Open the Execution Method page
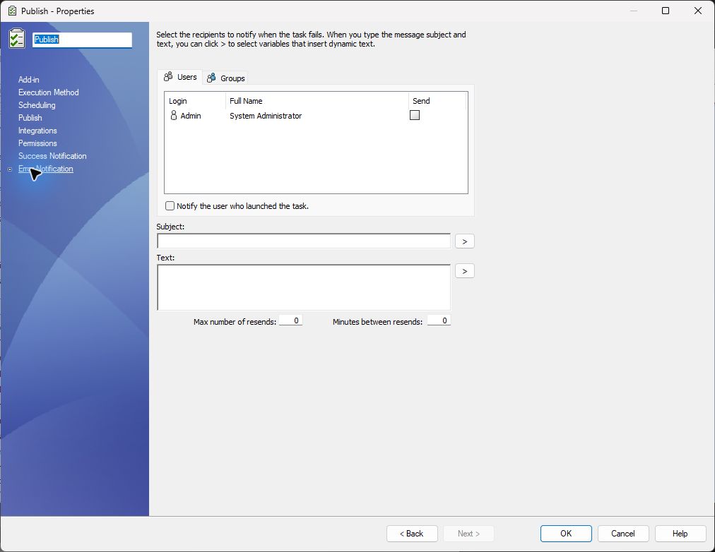 click(48, 92)
